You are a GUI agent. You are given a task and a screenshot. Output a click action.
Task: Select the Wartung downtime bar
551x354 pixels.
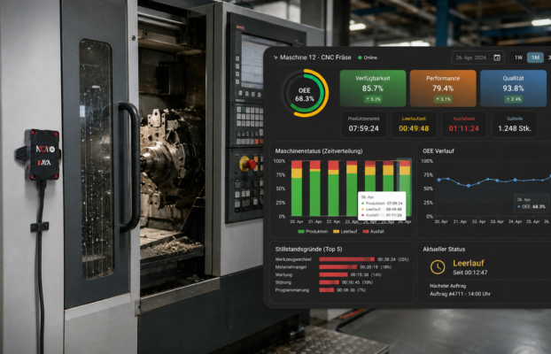(x=333, y=275)
